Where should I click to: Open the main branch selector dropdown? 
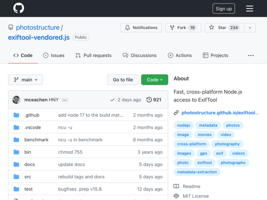[x=25, y=80]
